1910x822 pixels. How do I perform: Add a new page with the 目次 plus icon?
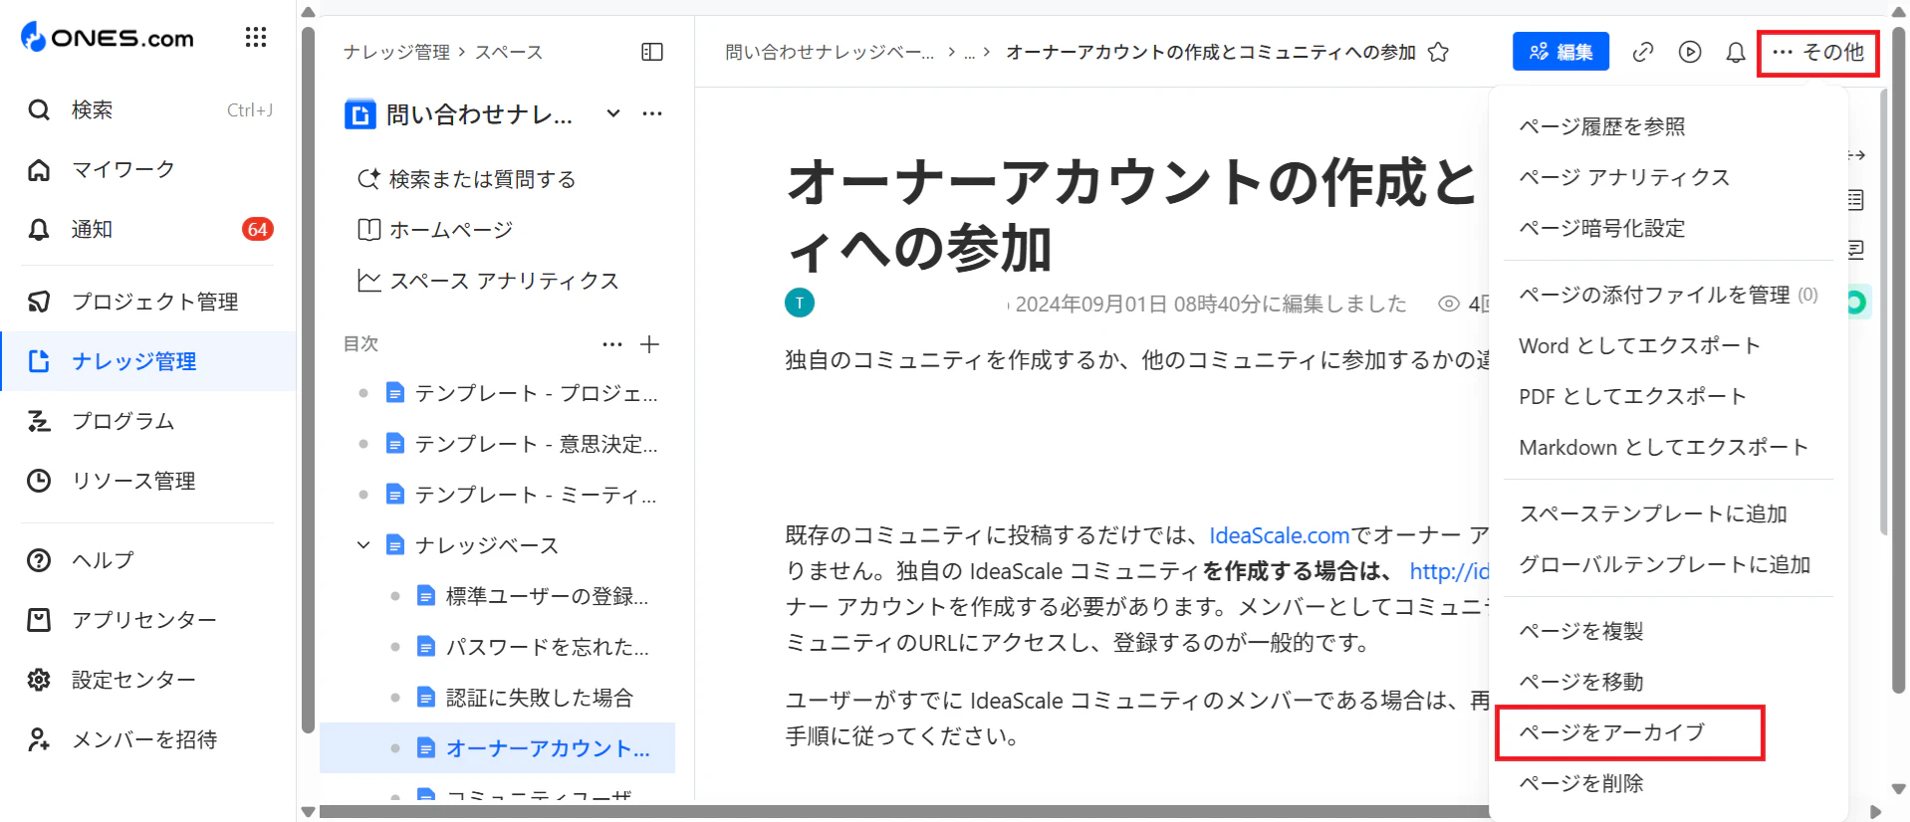(x=650, y=344)
